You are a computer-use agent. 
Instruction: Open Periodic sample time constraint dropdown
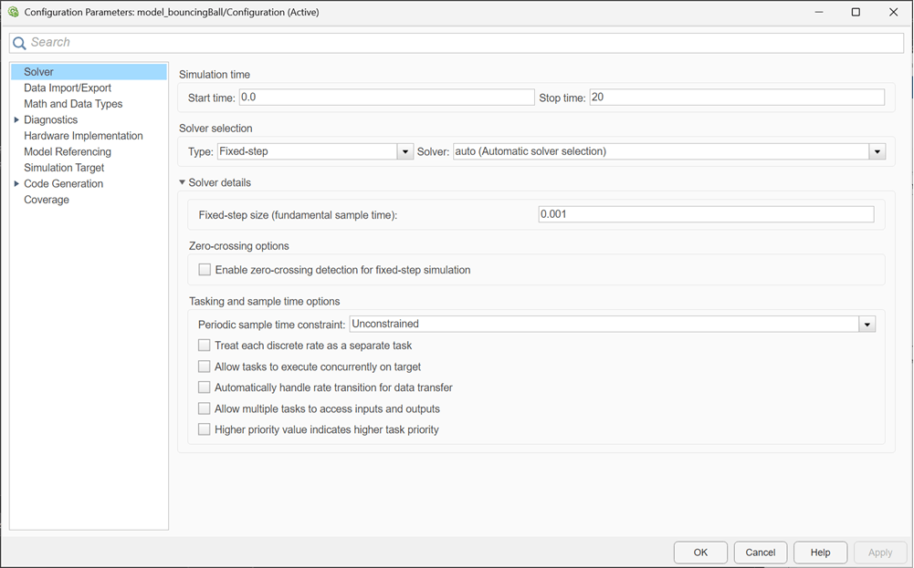[867, 325]
